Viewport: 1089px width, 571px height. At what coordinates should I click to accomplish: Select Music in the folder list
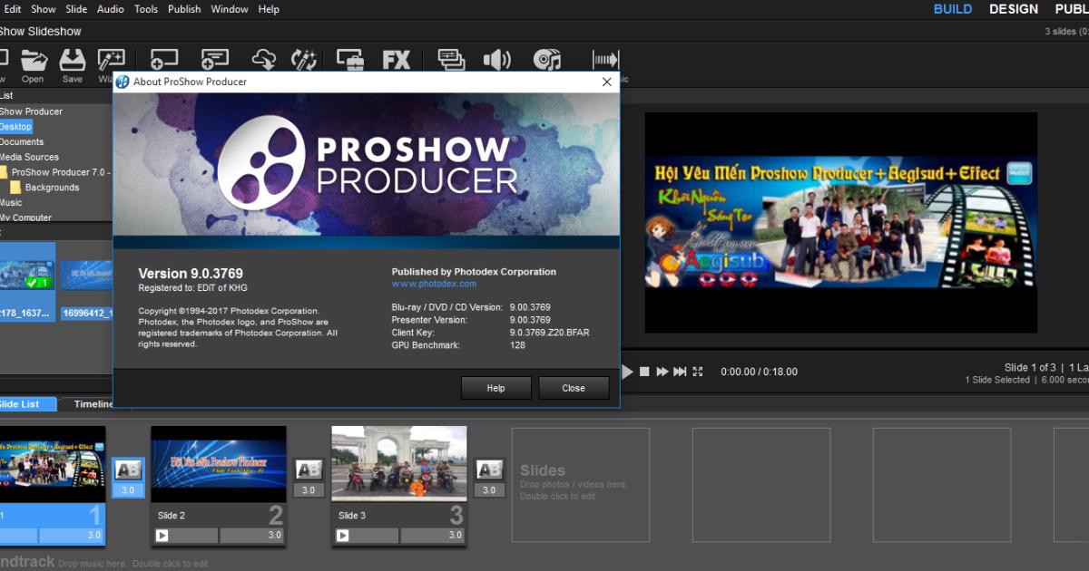click(x=11, y=203)
